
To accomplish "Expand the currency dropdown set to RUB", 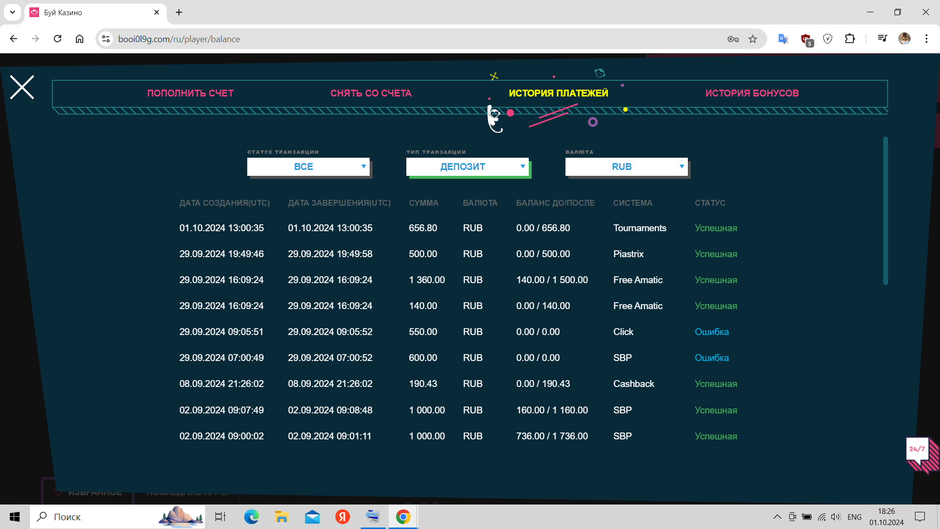I will [627, 167].
